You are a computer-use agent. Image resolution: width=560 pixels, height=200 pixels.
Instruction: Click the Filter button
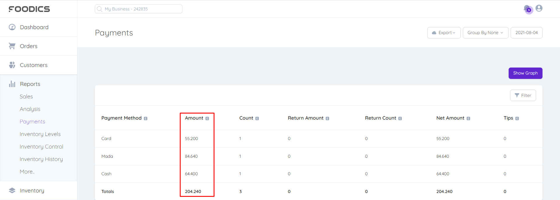point(523,95)
